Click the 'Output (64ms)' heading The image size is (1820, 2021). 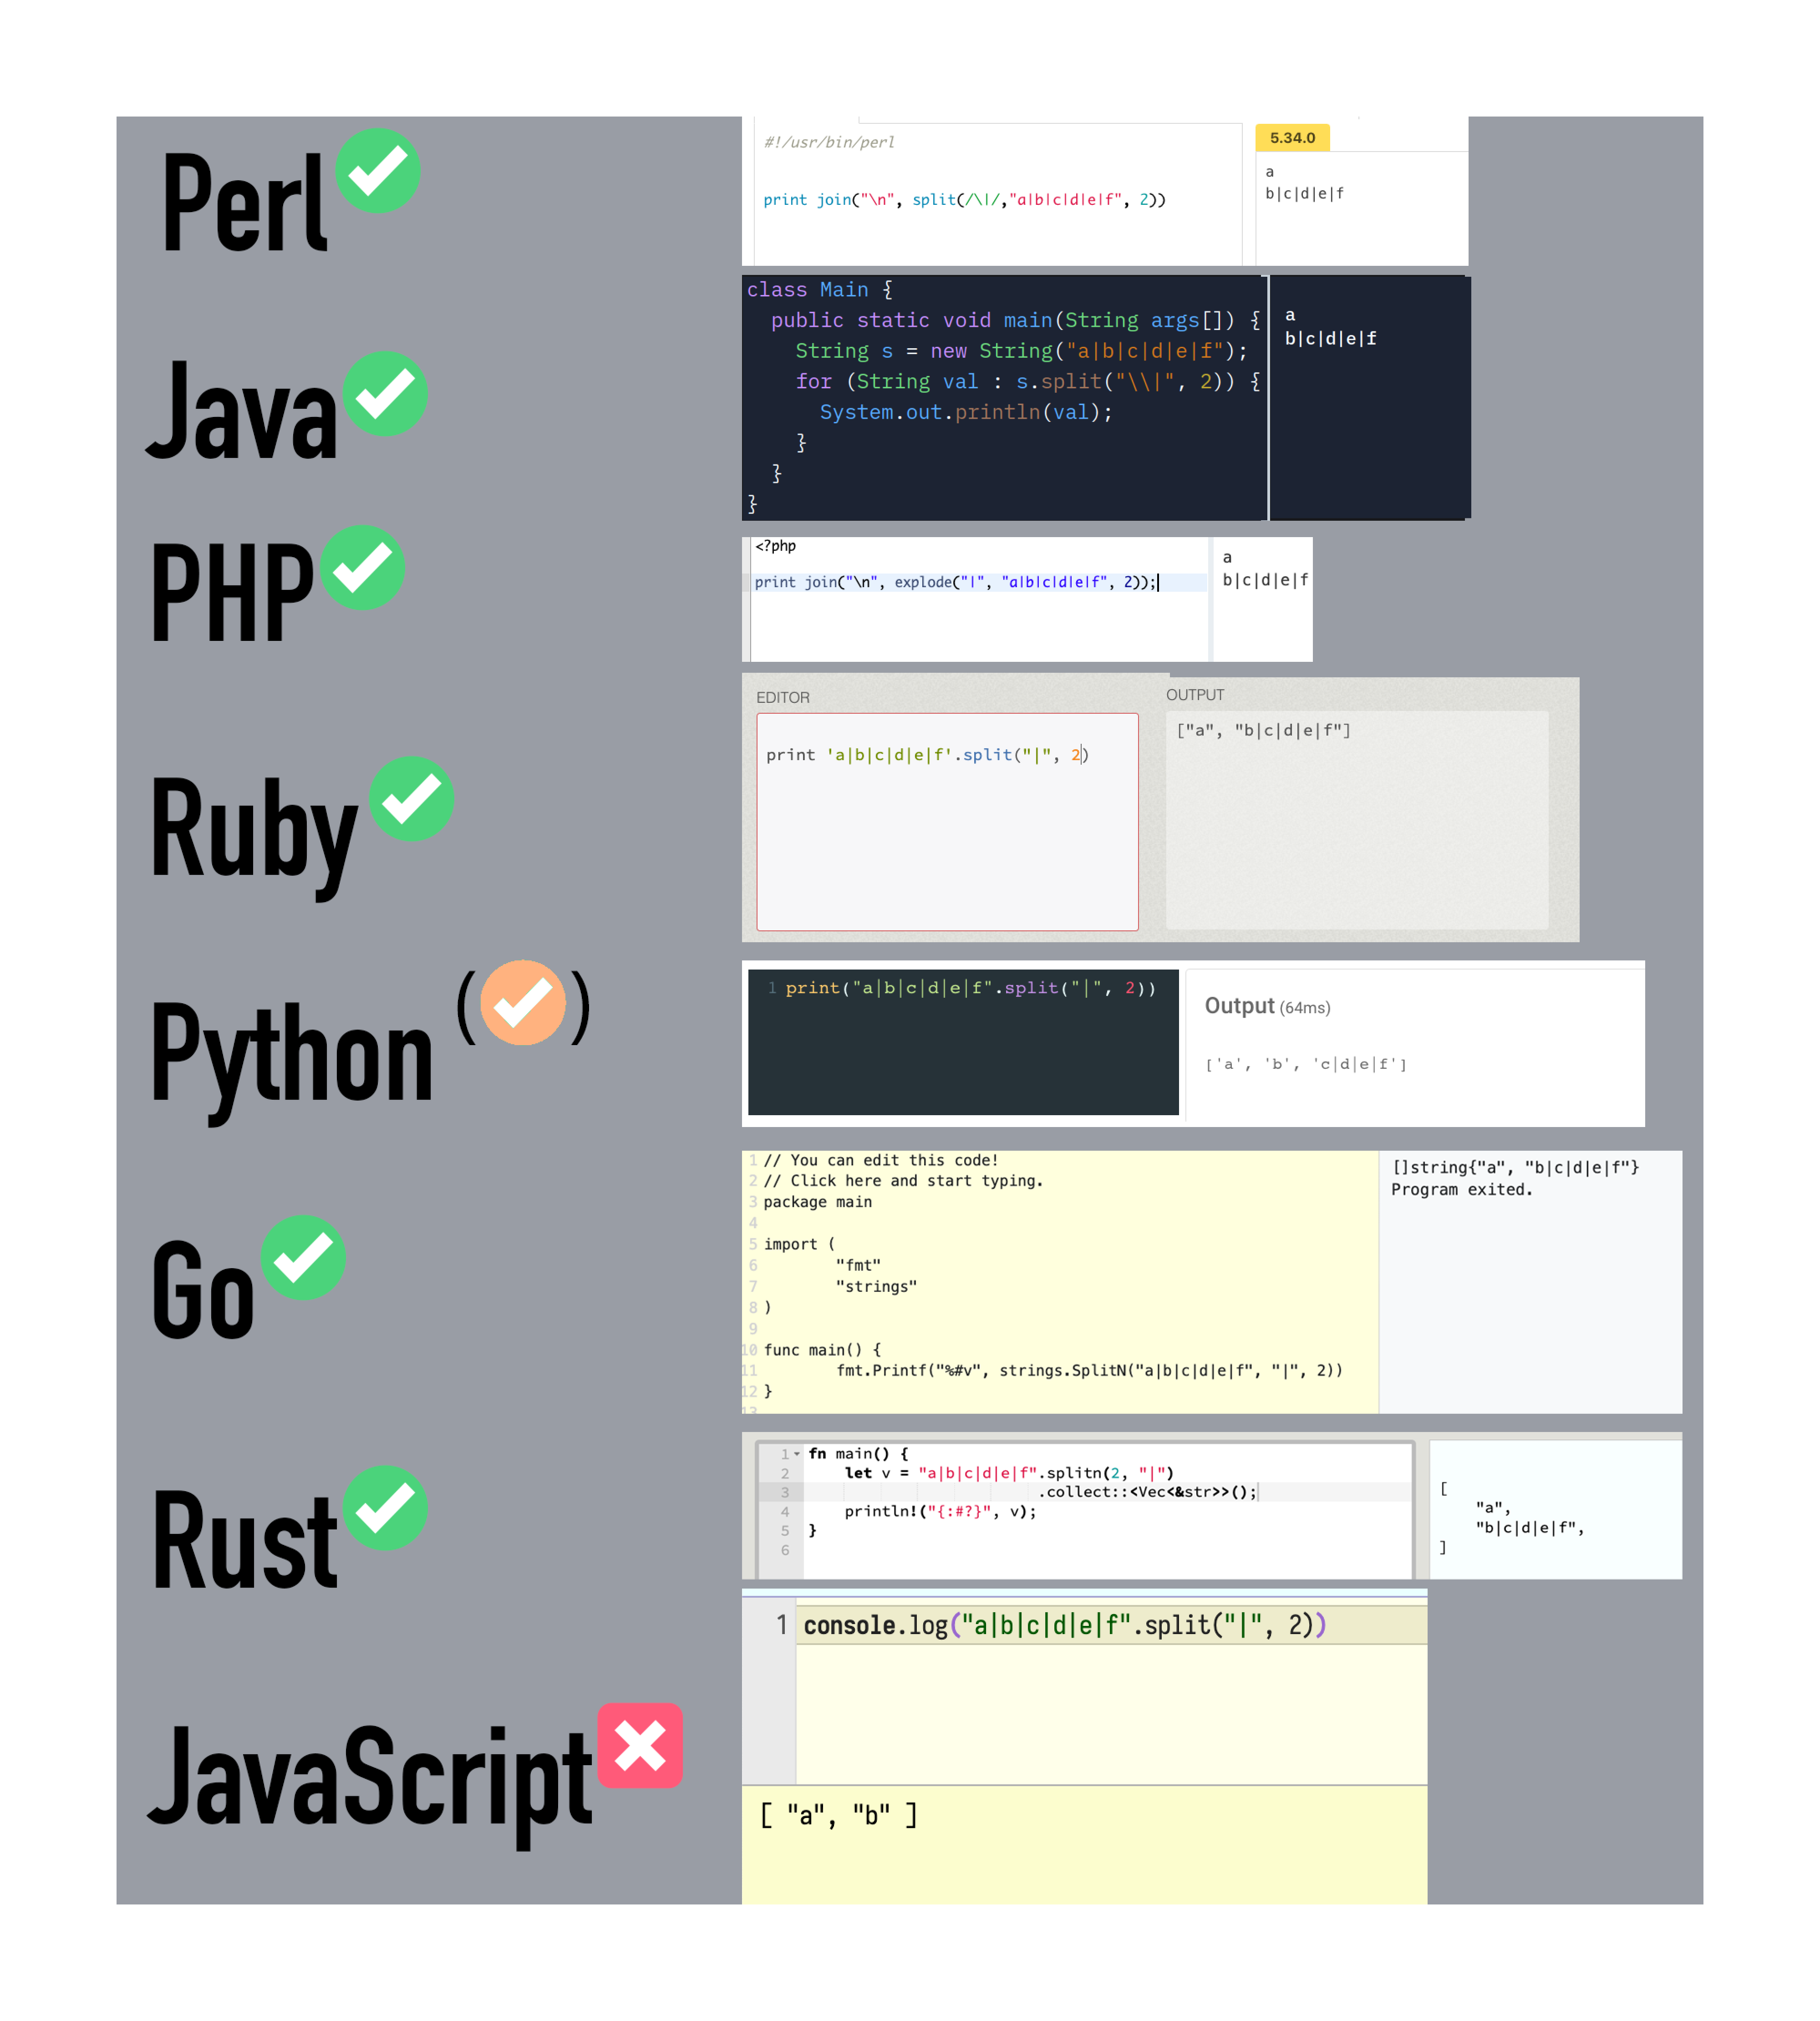click(1267, 1006)
